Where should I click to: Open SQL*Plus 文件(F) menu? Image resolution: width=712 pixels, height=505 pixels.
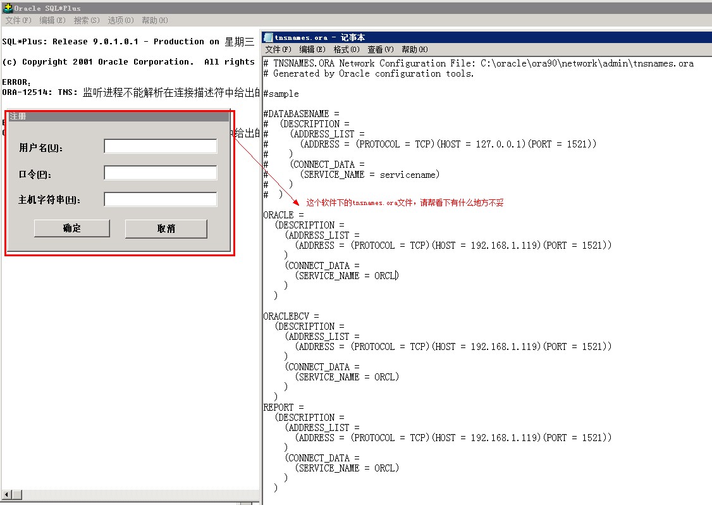tap(18, 20)
